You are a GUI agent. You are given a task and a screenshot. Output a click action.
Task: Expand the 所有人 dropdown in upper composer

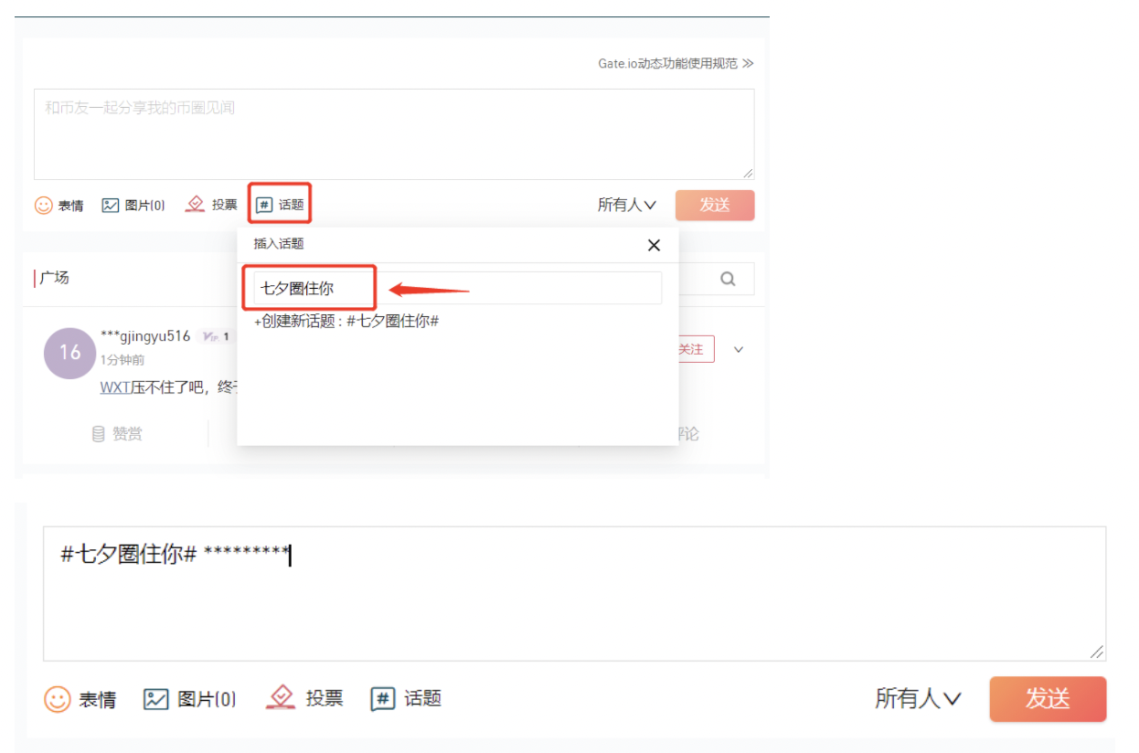click(x=627, y=205)
